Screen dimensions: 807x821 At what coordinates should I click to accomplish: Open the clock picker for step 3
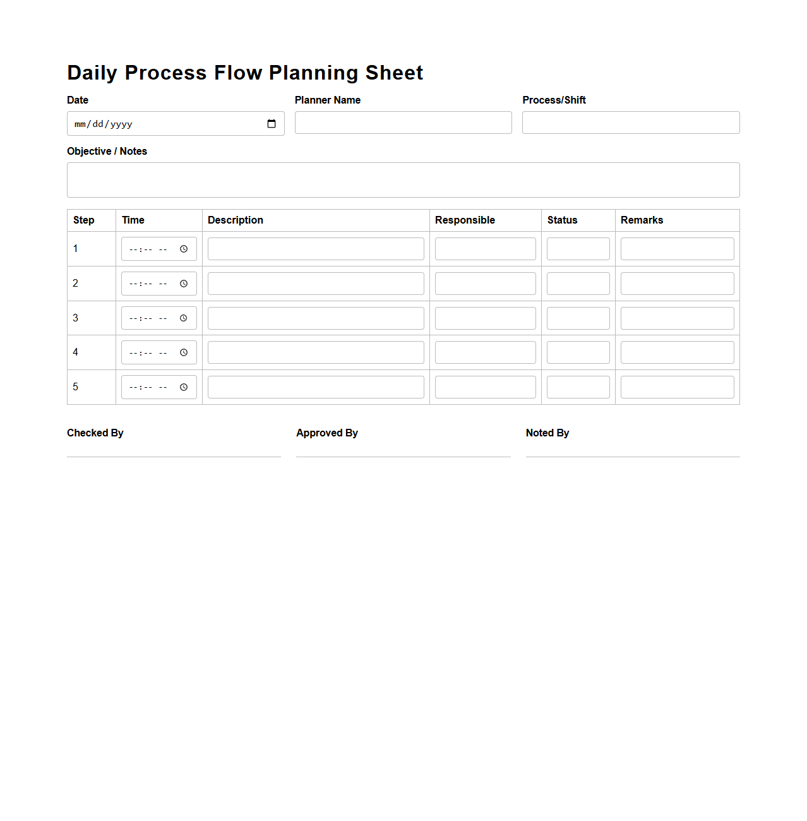click(x=184, y=318)
